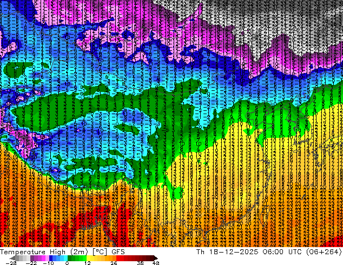This screenshot has height=265, width=343.
Task: Click the yellow swatch above label 12
Action: click(88, 258)
